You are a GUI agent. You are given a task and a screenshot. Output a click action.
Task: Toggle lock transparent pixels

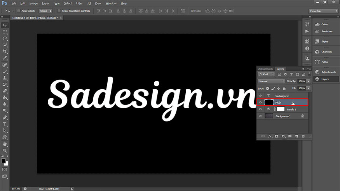point(268,89)
